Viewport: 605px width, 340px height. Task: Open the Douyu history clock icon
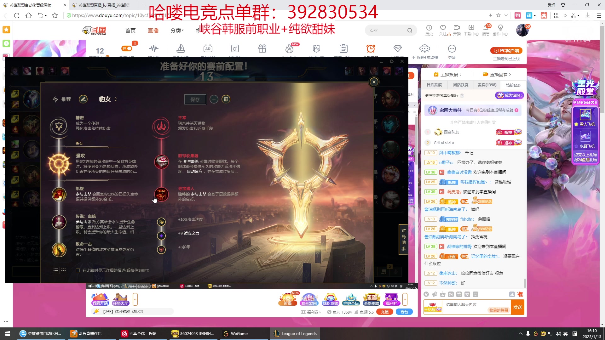[429, 28]
